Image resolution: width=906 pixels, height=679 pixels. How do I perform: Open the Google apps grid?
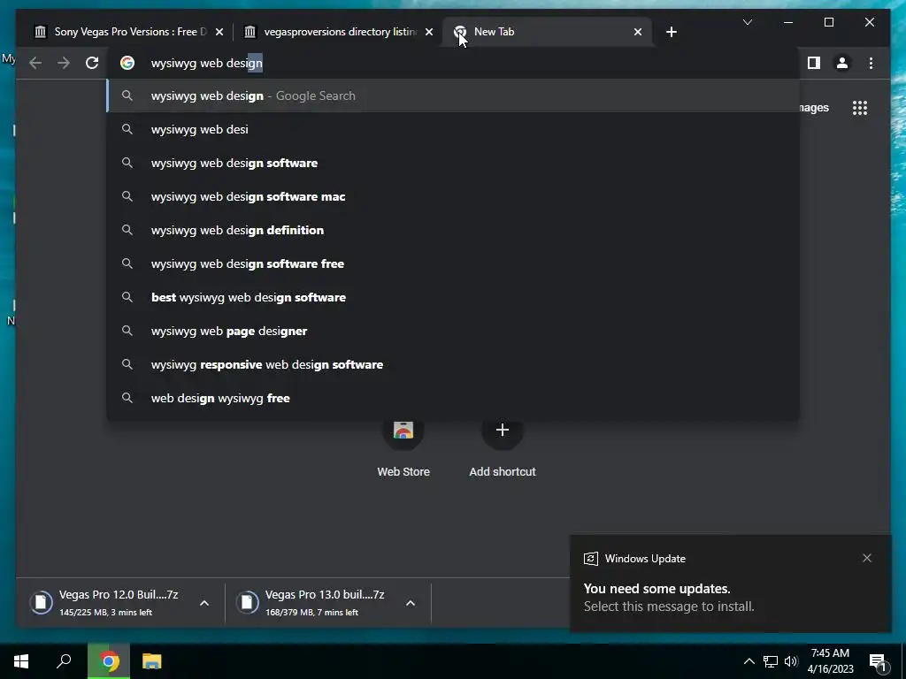(860, 108)
